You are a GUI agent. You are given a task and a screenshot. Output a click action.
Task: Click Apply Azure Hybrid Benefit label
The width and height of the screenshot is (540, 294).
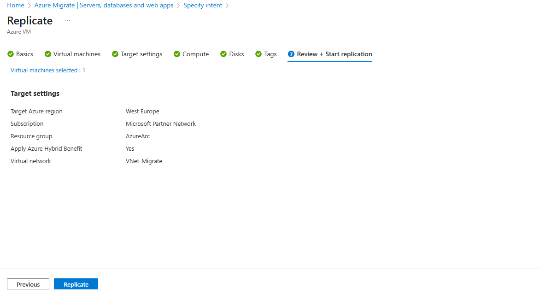pyautogui.click(x=46, y=148)
